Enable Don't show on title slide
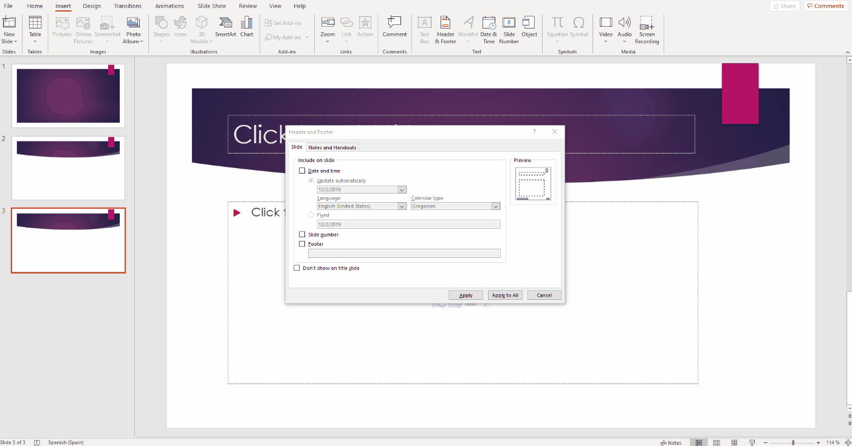This screenshot has width=852, height=446. click(297, 268)
